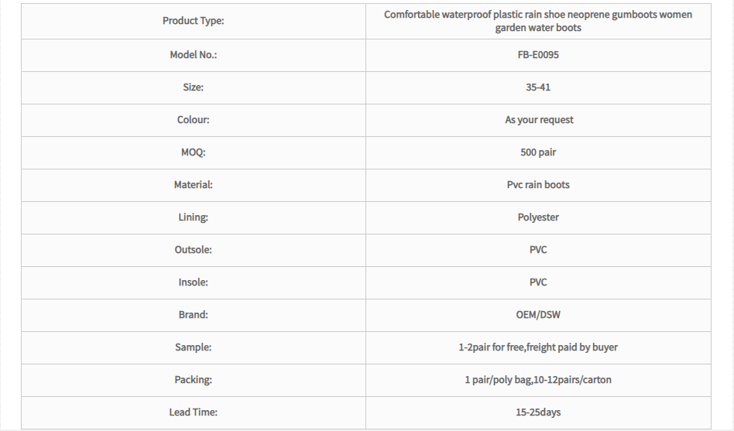Viewport: 734px width, 431px height.
Task: Click the Outsole label
Action: point(194,250)
